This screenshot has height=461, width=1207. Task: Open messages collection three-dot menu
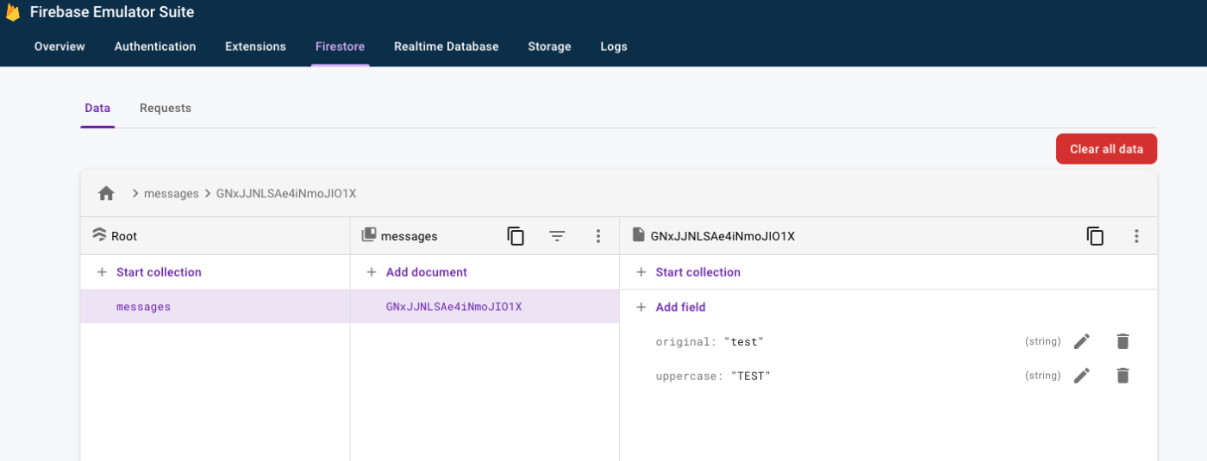[598, 236]
